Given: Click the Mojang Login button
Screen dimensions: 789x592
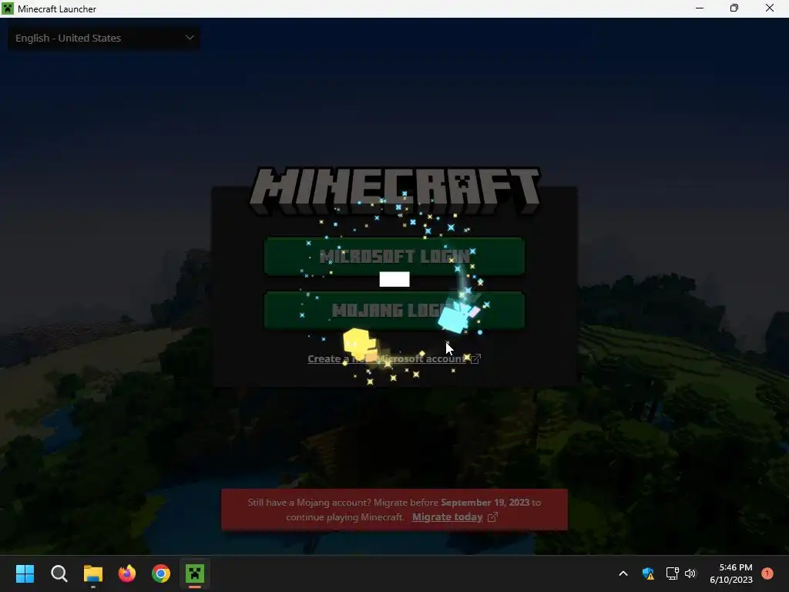Looking at the screenshot, I should [x=394, y=310].
